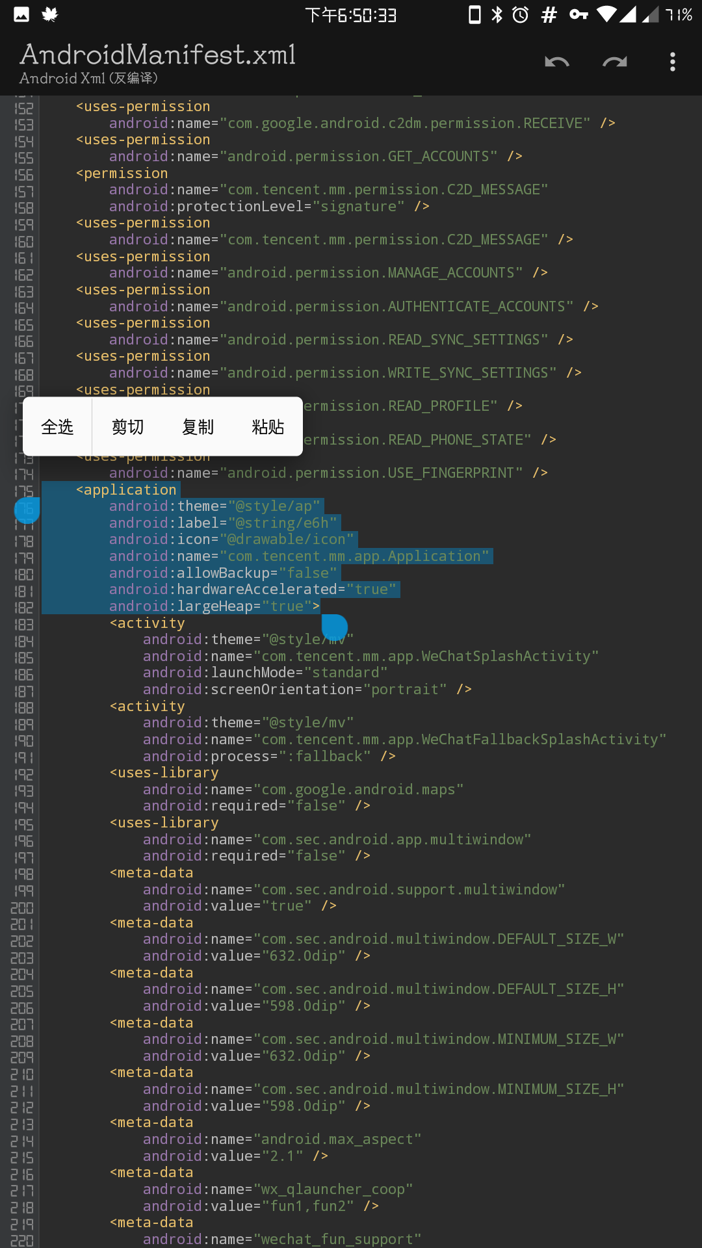Image resolution: width=702 pixels, height=1248 pixels.
Task: Tap the DEFAULT_SIZE_W meta-data name
Action: click(x=383, y=939)
